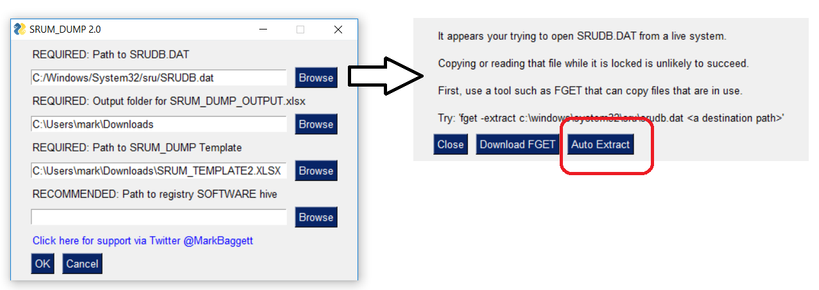Viewport: 819px width, 290px height.
Task: Click the Python icon in the title bar
Action: coord(21,30)
